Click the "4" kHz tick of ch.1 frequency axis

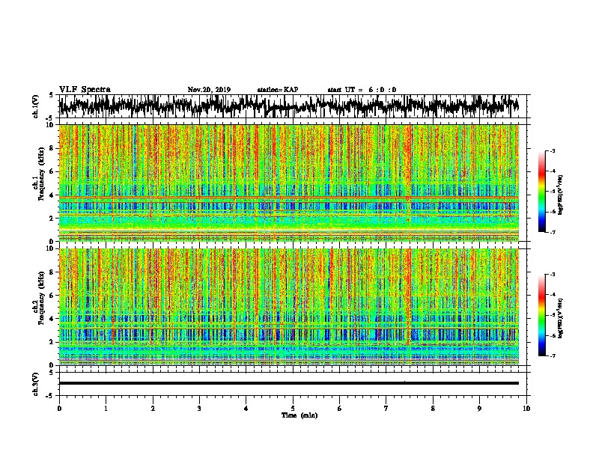point(52,195)
